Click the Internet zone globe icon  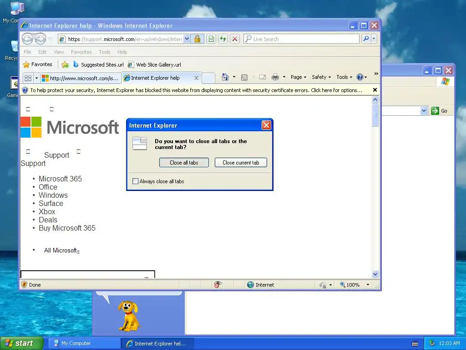pos(251,285)
